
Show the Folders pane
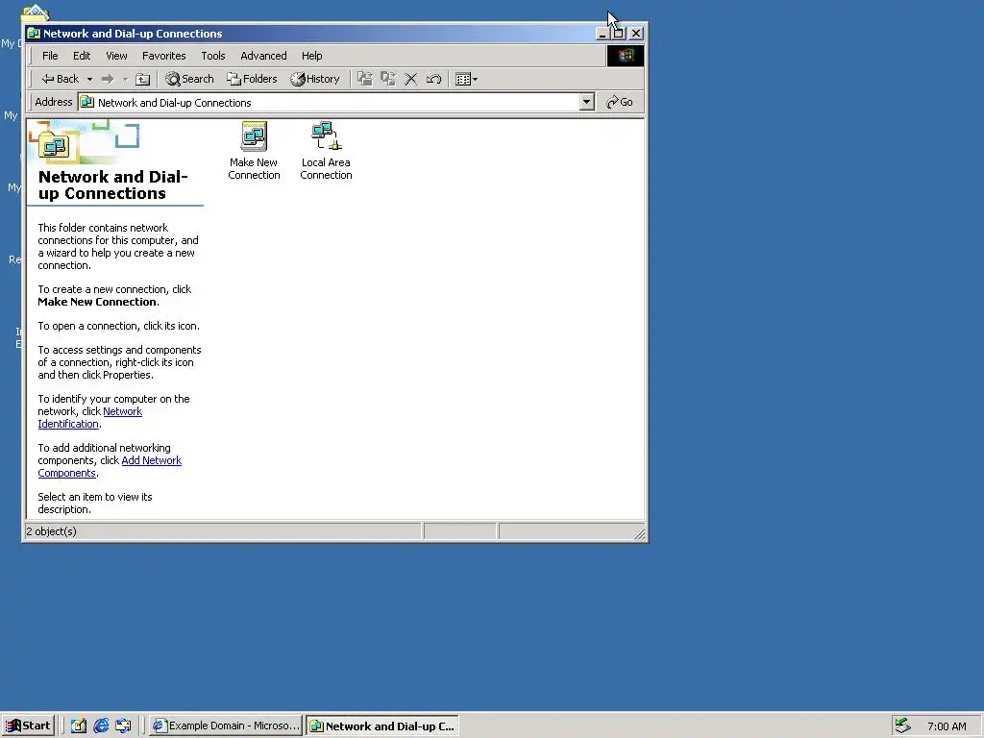point(253,79)
